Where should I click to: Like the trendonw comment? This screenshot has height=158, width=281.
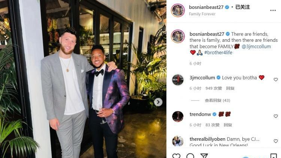click(276, 116)
